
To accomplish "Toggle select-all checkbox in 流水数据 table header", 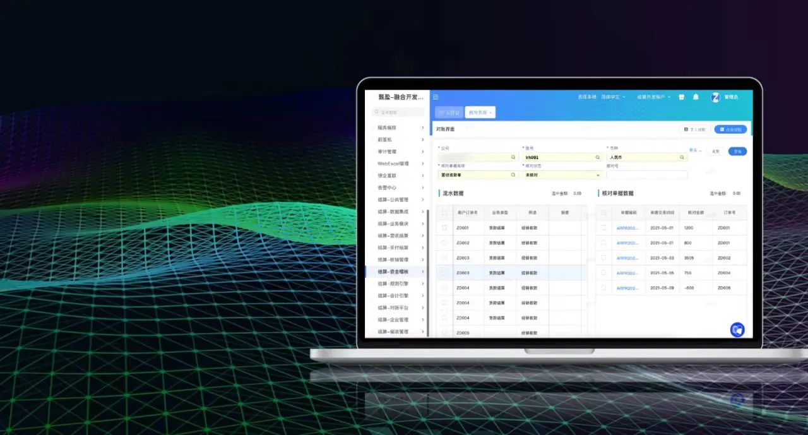I will coord(444,213).
